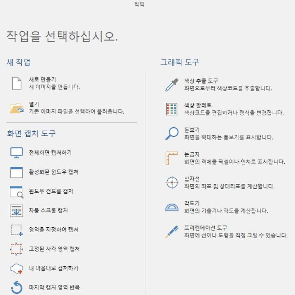Click the blank page icon for 새로 만들기

(16, 83)
